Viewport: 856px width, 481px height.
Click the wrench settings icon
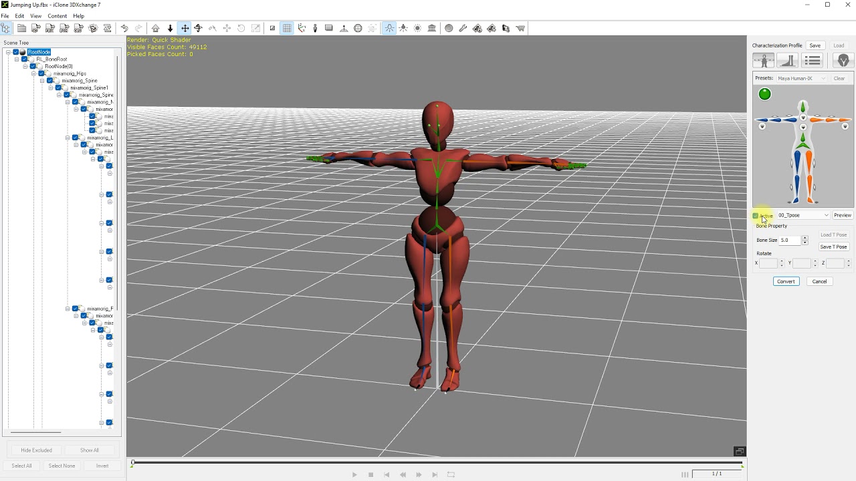tap(463, 28)
